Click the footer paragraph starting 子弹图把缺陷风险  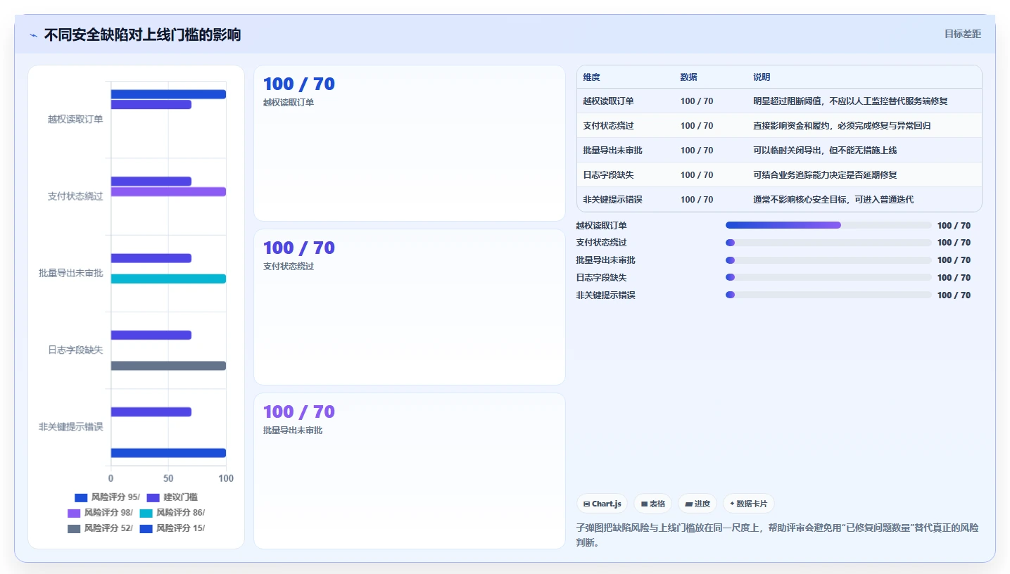777,535
